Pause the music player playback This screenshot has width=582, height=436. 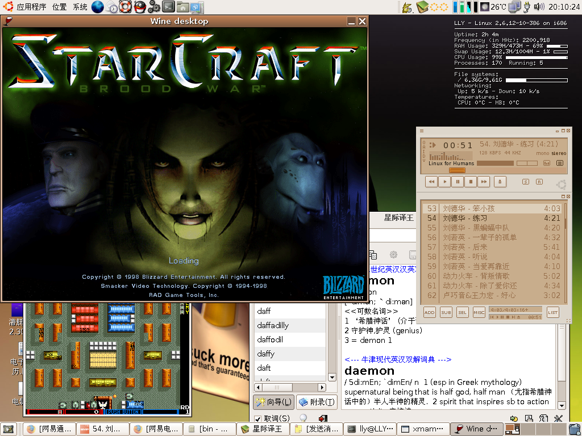(x=458, y=182)
